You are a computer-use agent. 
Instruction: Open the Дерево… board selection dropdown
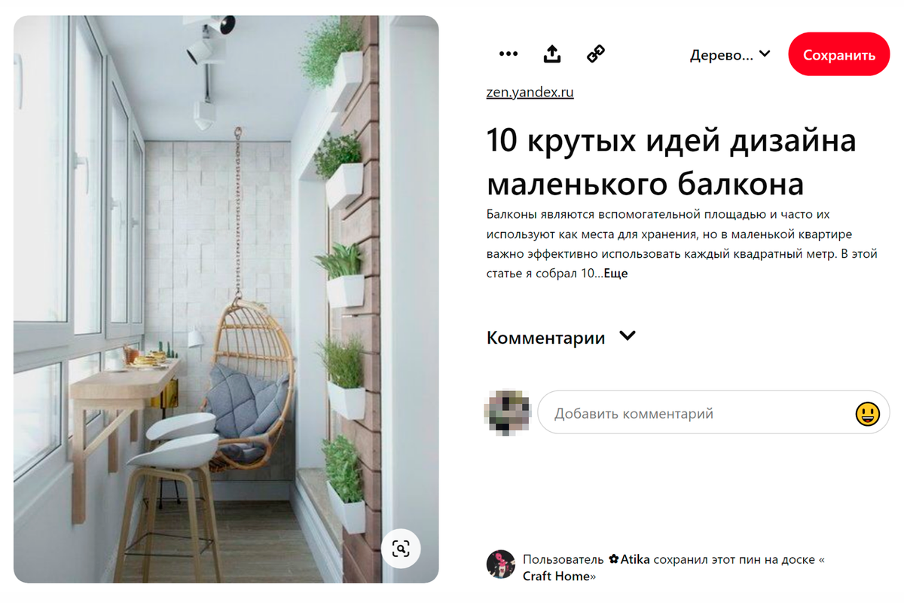[730, 54]
